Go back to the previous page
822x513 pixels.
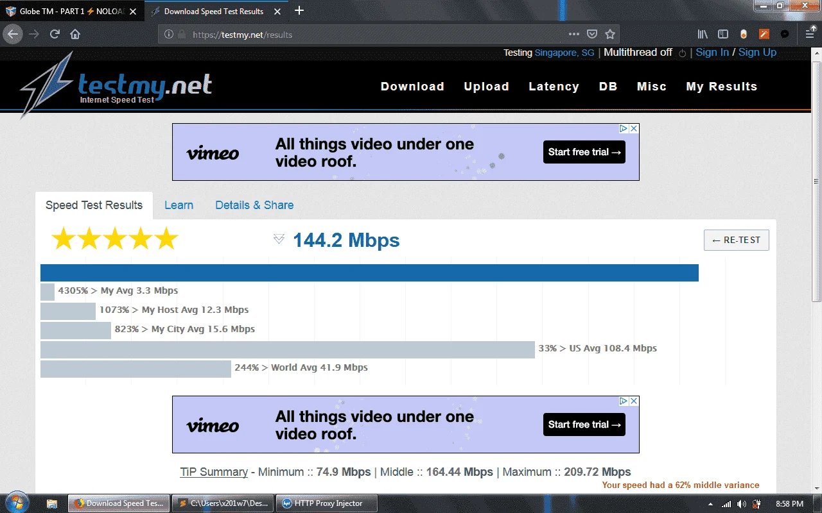(13, 34)
